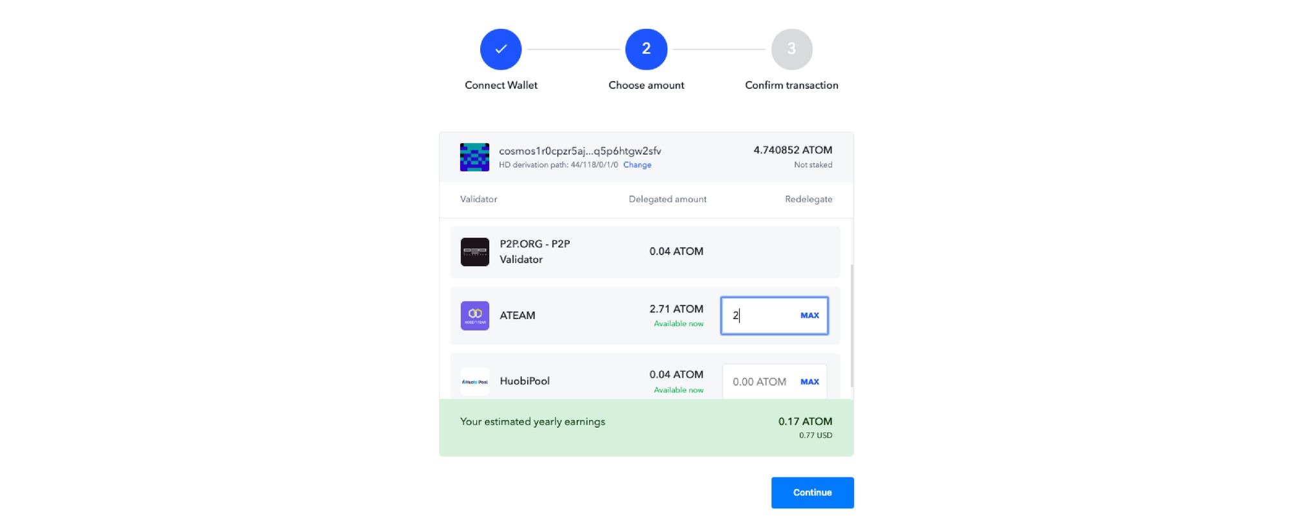
Task: Click the Delegated amount column header
Action: (668, 199)
